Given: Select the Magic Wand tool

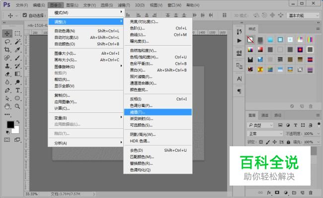Looking at the screenshot, I should pos(17,42).
